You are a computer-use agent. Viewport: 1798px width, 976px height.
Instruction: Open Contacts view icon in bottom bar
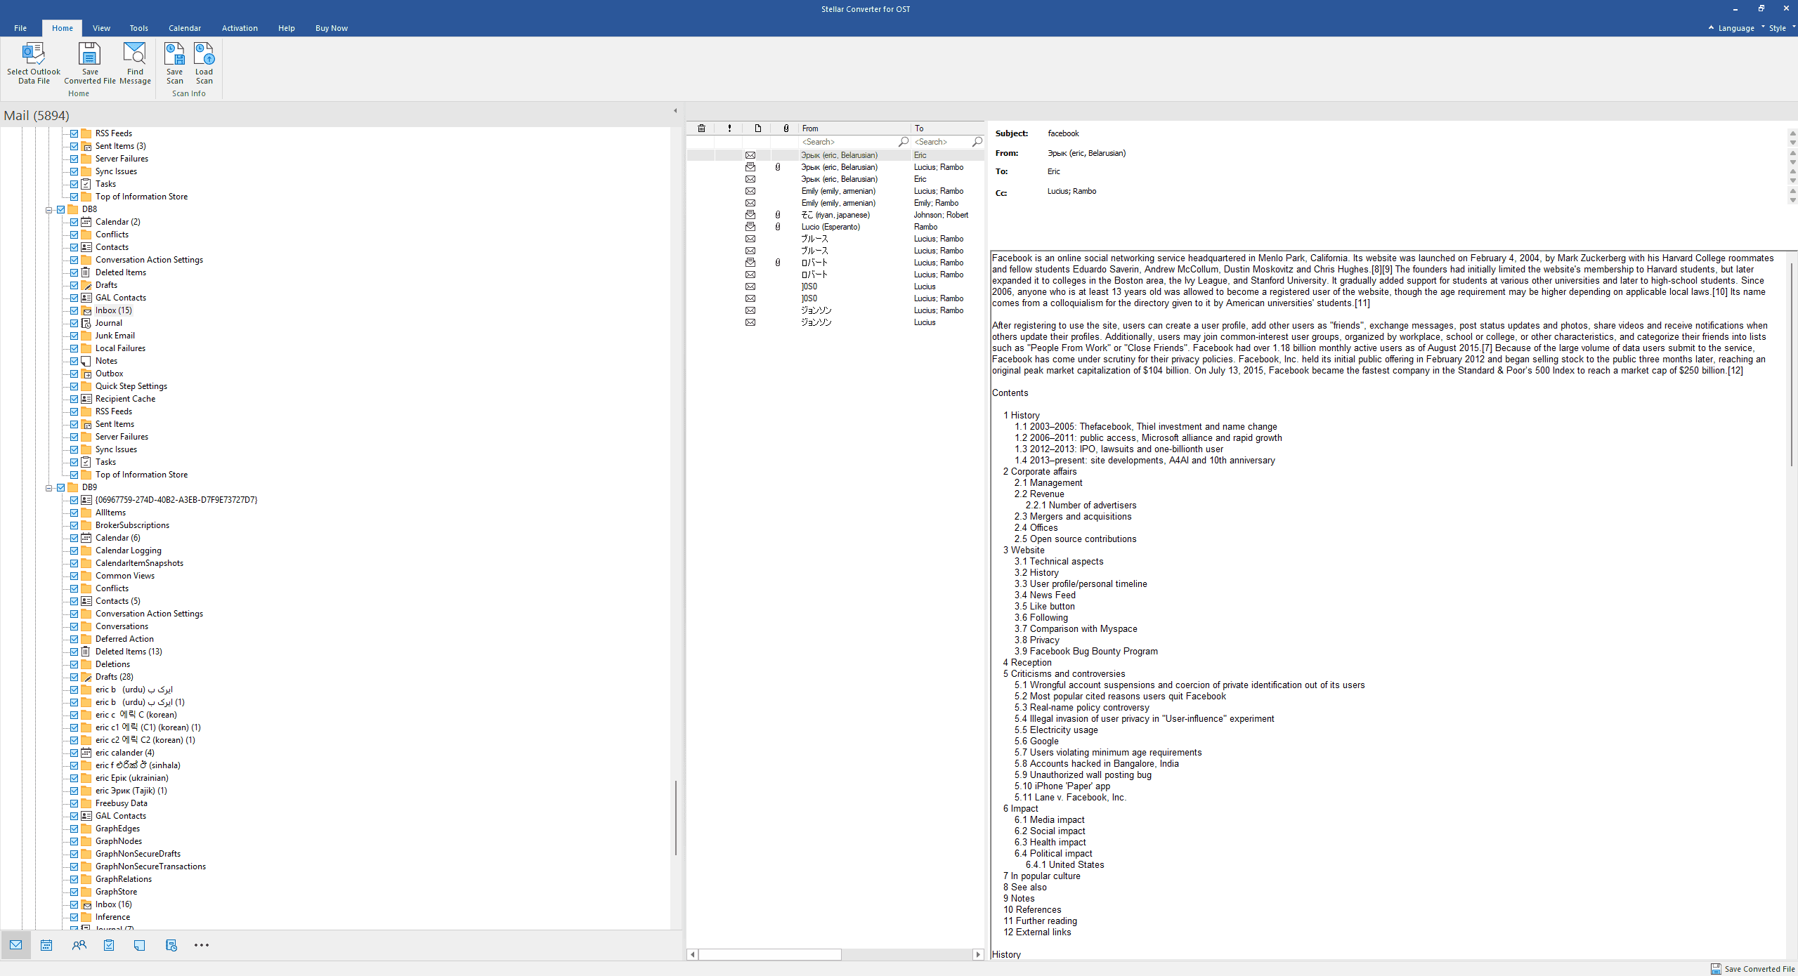pos(79,945)
